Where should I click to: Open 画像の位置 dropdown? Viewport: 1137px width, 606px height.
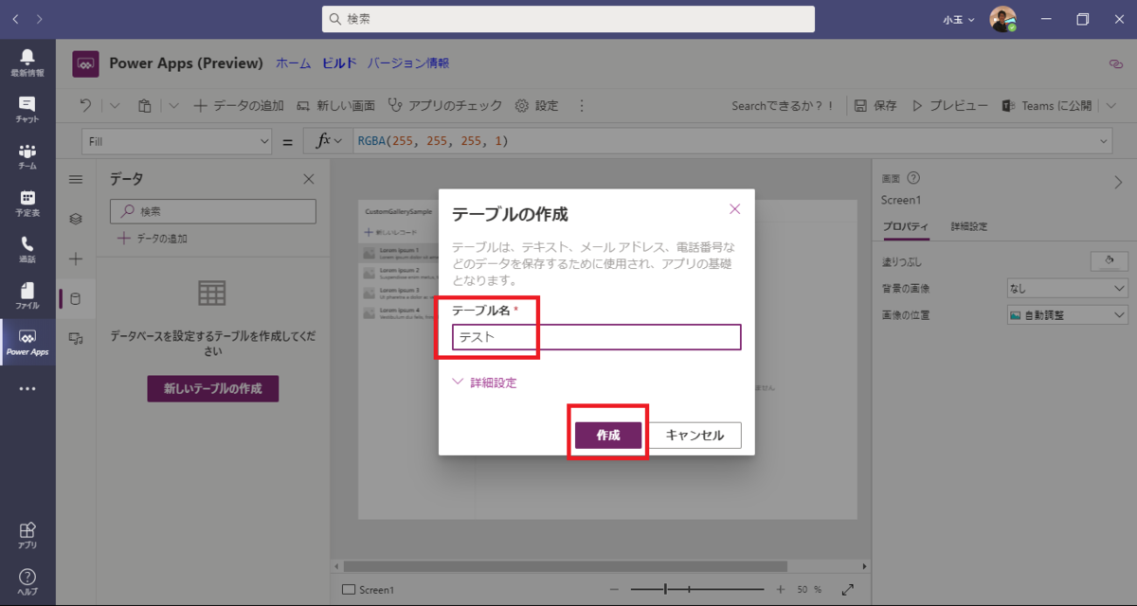(1067, 315)
